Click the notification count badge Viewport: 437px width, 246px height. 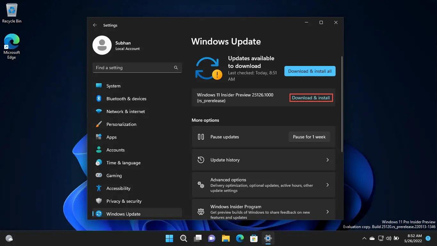[428, 238]
